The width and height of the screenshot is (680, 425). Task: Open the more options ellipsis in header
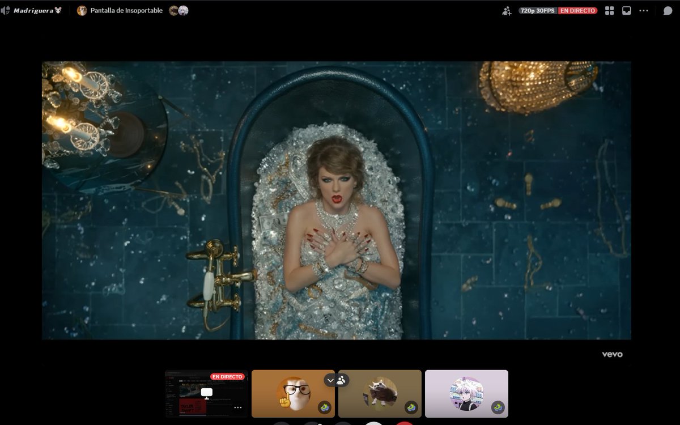coord(644,10)
